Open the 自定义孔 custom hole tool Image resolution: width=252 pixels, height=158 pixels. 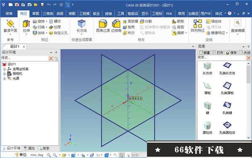click(x=58, y=33)
